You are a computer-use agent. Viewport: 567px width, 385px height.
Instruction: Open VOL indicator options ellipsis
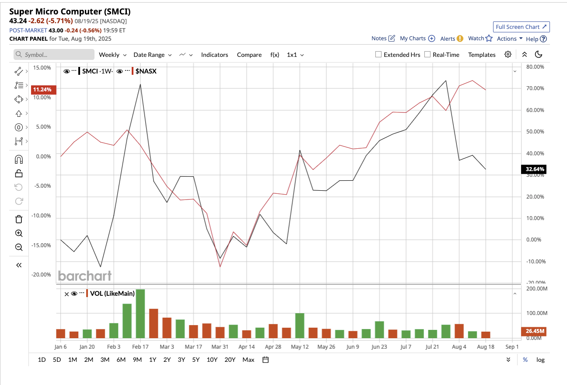[81, 294]
